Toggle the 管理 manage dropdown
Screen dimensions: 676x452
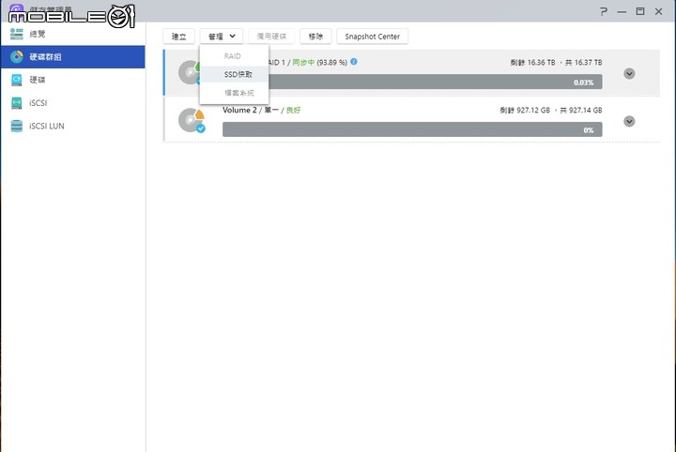tap(222, 37)
